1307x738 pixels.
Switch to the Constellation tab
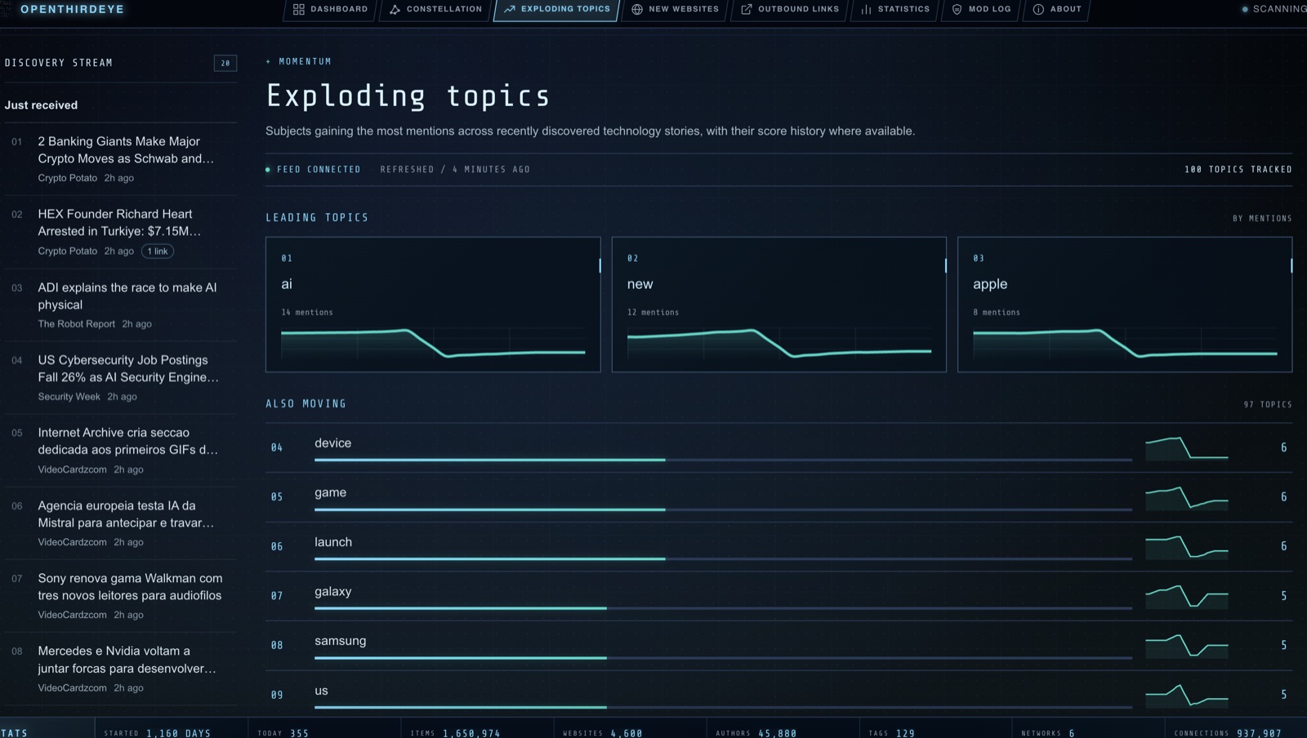(436, 9)
